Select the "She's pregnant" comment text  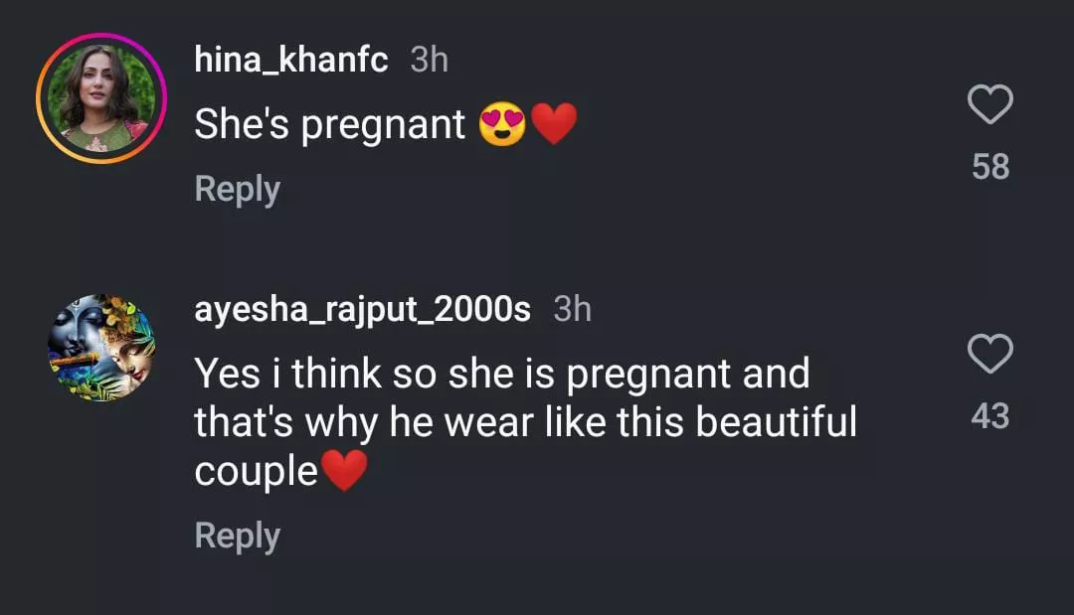(329, 125)
